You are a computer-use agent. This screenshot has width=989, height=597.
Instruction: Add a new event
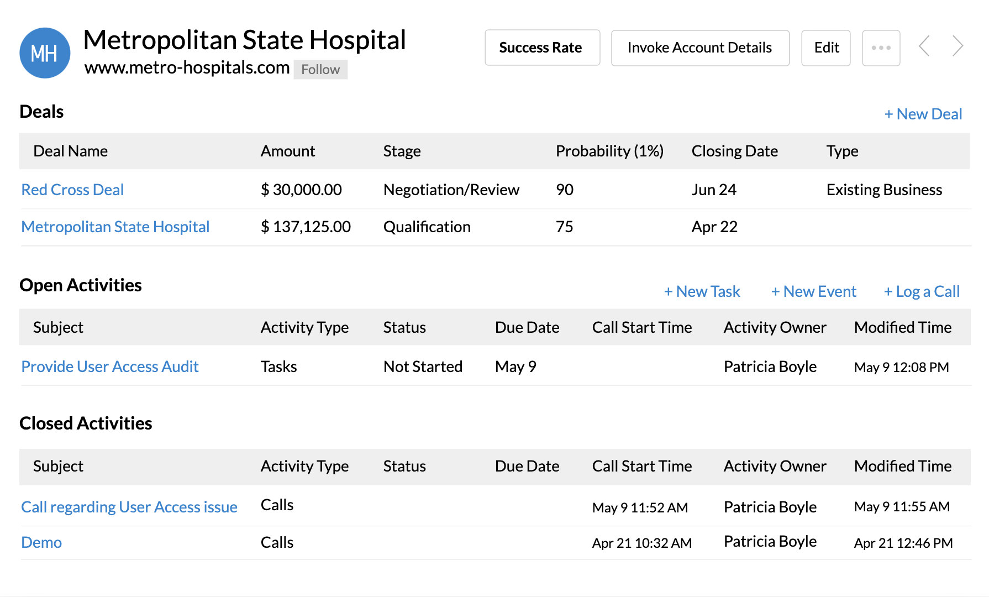click(813, 291)
